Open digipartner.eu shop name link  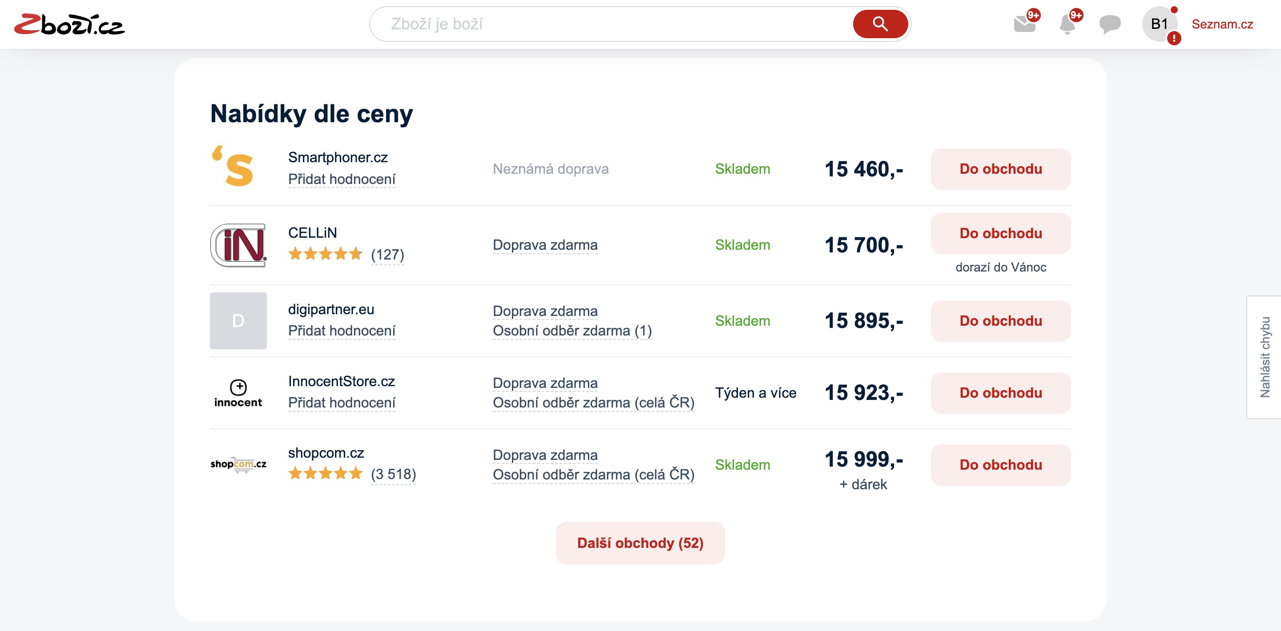(331, 309)
